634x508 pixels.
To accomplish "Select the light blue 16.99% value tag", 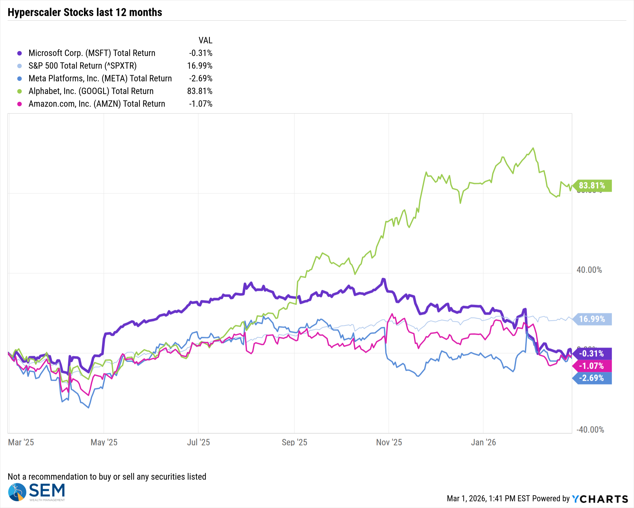I will [592, 319].
